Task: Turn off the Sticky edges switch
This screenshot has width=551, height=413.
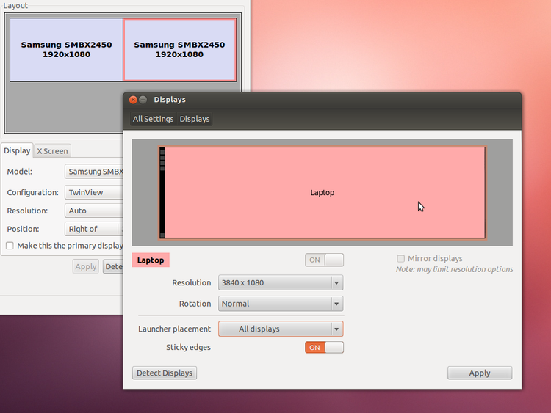Action: pyautogui.click(x=324, y=347)
